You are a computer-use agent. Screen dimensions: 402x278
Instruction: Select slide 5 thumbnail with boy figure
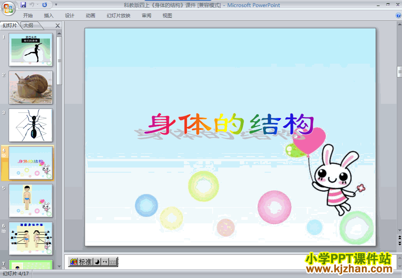[31, 201]
